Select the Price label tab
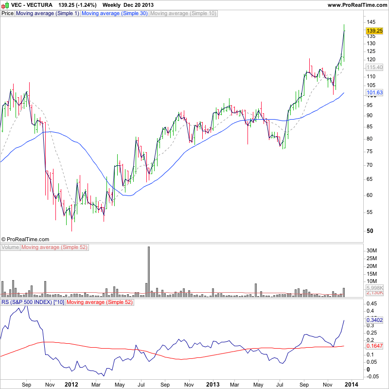Screen dimensions: 389x389 7,14
